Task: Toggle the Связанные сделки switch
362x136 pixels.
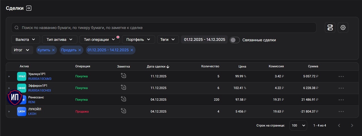Action: (234, 40)
